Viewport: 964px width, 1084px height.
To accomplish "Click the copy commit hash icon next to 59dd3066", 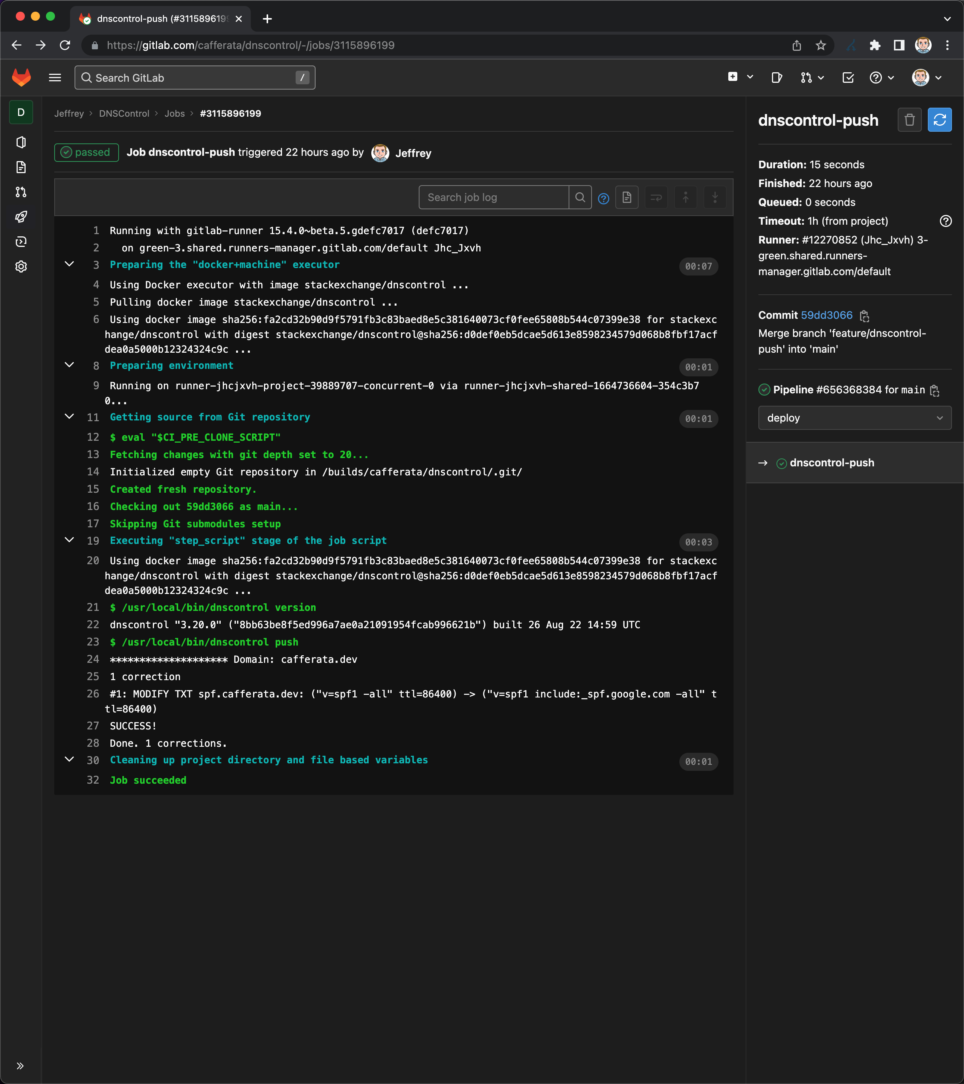I will (x=863, y=315).
